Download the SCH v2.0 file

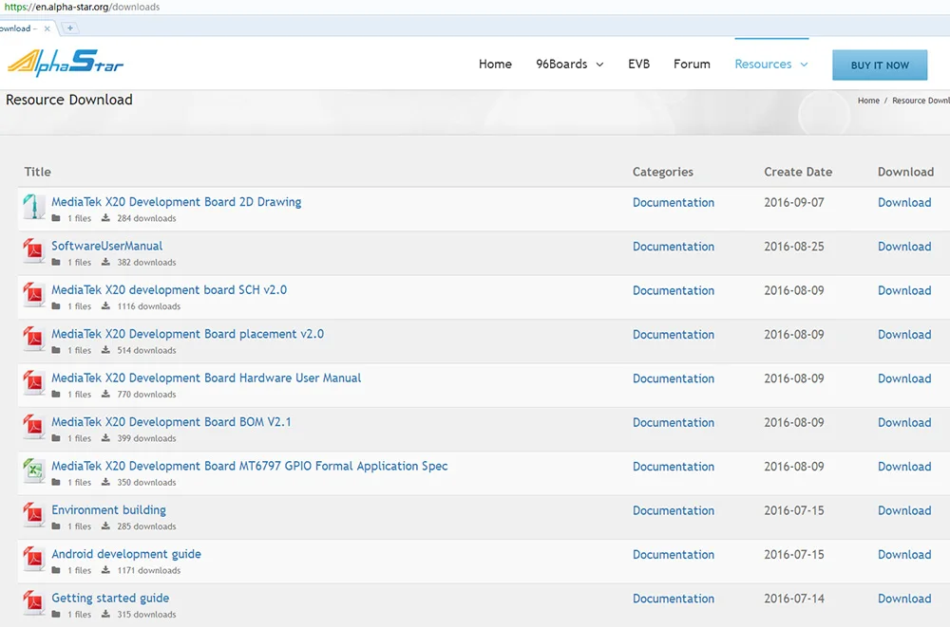pyautogui.click(x=904, y=290)
